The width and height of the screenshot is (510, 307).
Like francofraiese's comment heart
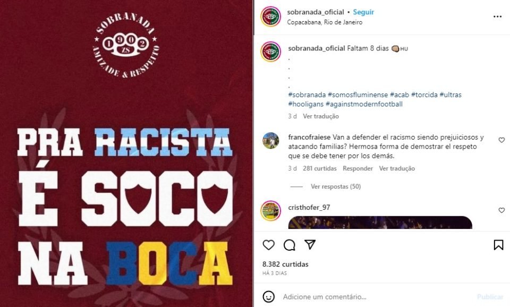click(501, 140)
